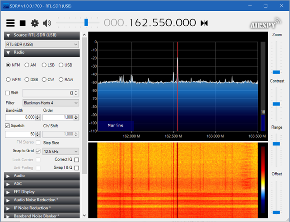290x222 pixels.
Task: Click the Bandwidth value input field
Action: click(x=20, y=117)
